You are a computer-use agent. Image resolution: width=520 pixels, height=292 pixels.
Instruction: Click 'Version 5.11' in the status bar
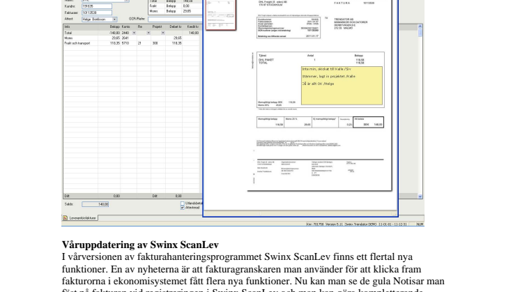pyautogui.click(x=334, y=224)
